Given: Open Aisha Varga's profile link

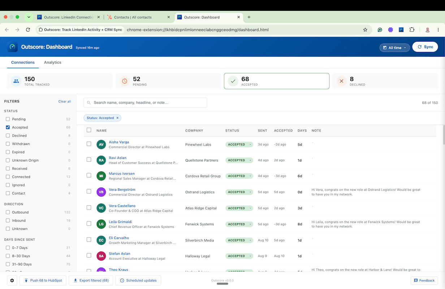Looking at the screenshot, I should point(119,142).
